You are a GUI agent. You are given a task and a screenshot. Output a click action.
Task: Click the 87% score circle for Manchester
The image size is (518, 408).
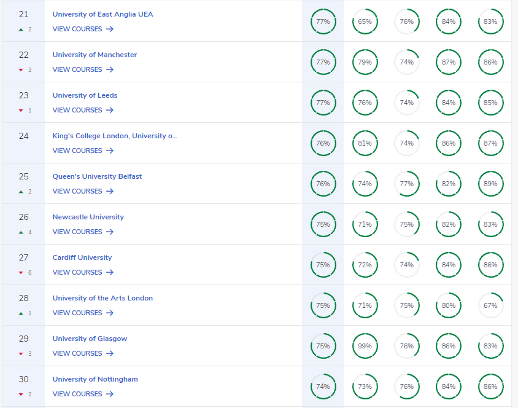click(449, 62)
